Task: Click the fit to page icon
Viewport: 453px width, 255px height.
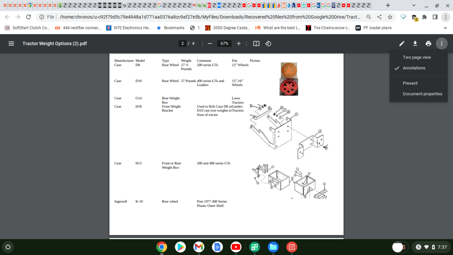Action: pos(256,44)
